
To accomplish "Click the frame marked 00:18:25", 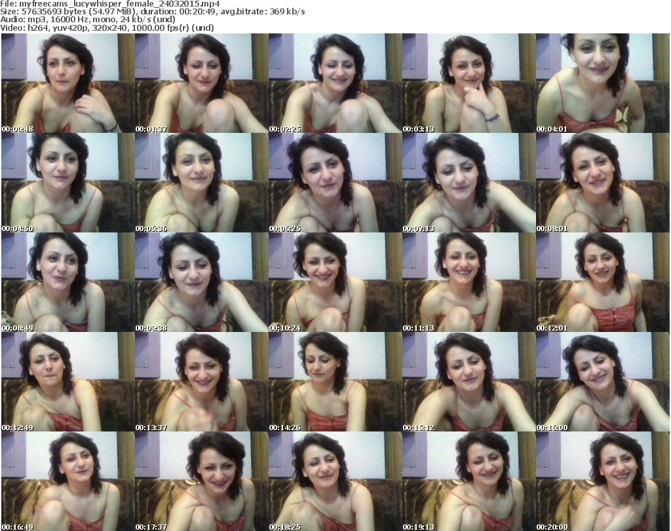I will pos(335,481).
